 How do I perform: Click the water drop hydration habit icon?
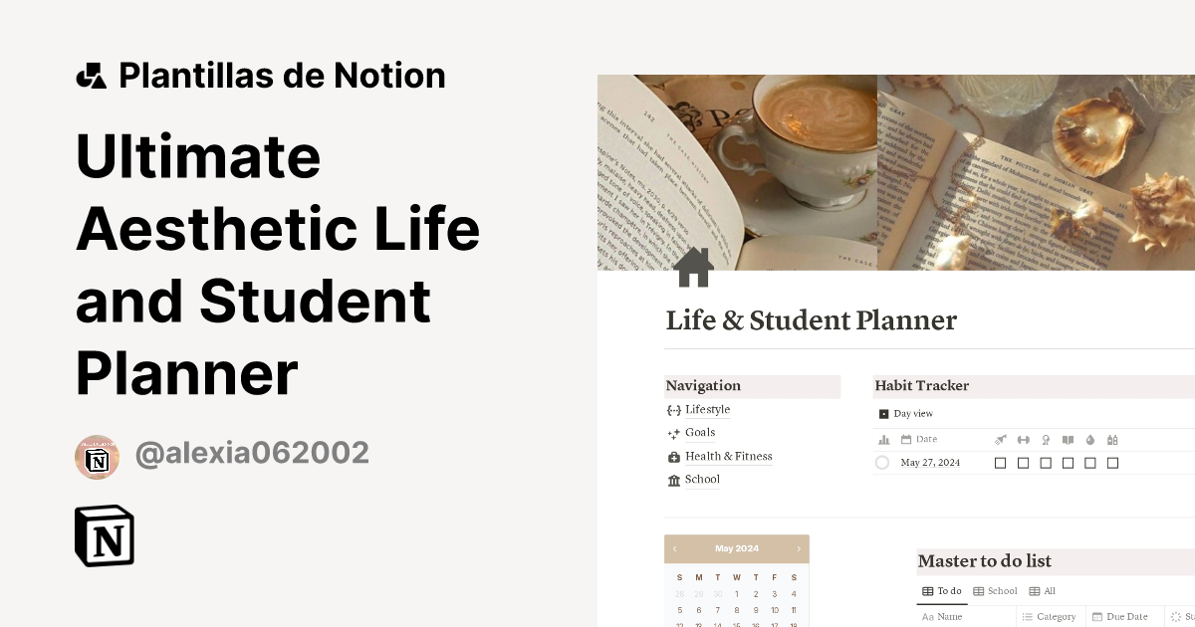1089,439
